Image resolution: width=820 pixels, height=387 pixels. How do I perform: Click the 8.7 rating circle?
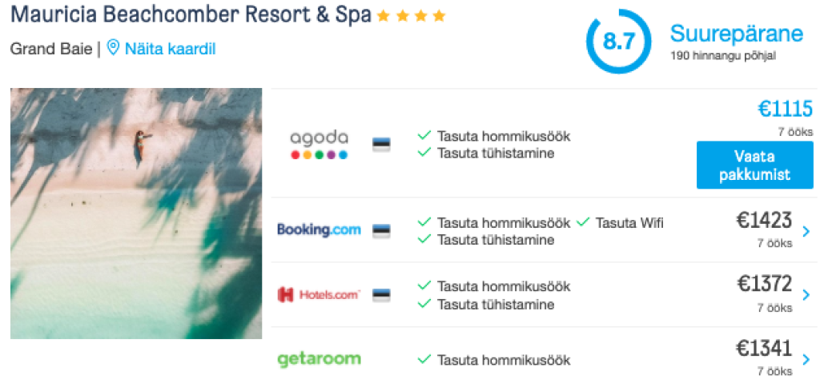619,41
